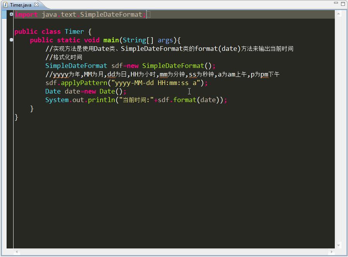Click the vertical scrollbar up arrow

(x=339, y=14)
